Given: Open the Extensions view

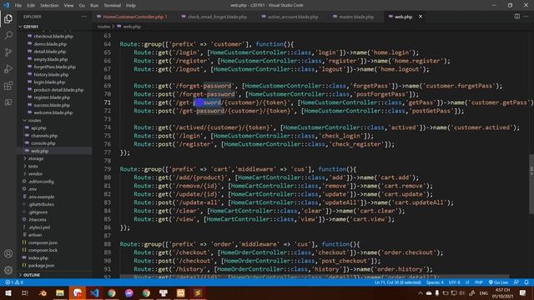Looking at the screenshot, I should point(8,85).
